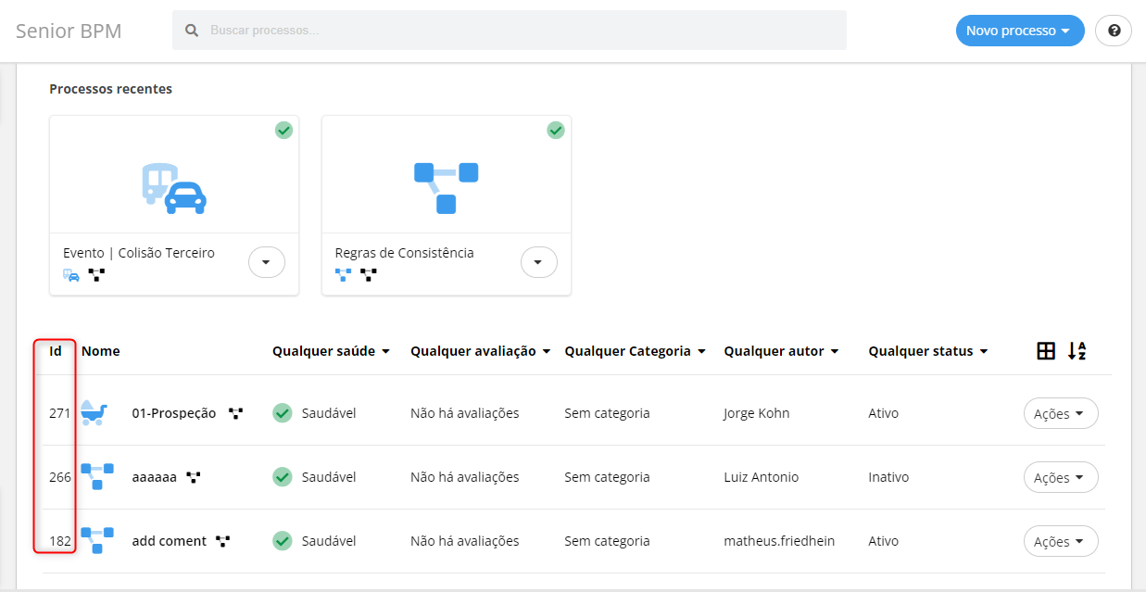
Task: Click the flow diagram icon beside aaaaaa
Action: [x=194, y=477]
